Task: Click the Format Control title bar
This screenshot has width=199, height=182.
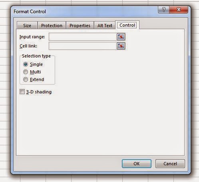Action: tap(85, 12)
